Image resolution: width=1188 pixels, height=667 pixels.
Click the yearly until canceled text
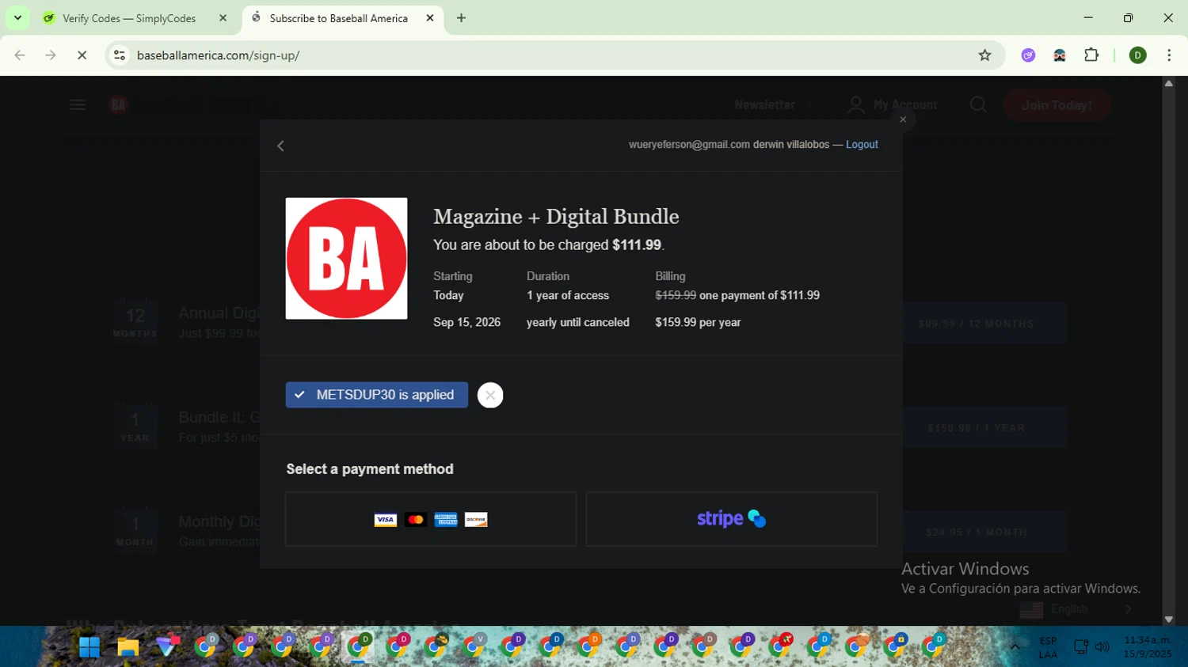(x=578, y=322)
